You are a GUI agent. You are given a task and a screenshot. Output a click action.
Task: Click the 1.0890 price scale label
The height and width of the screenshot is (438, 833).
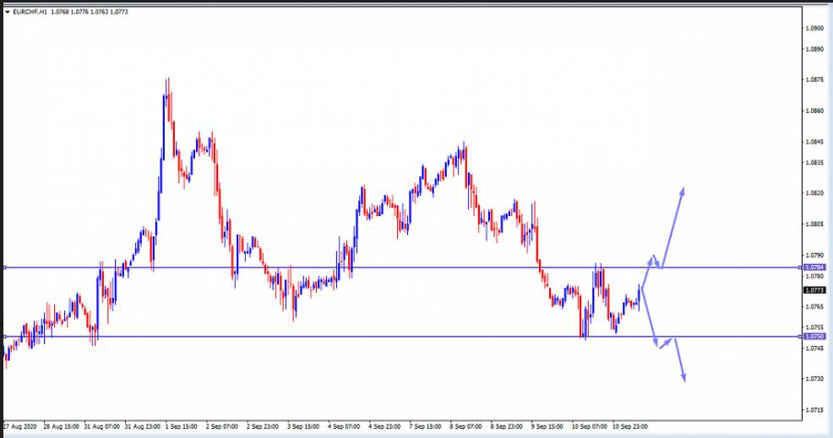(815, 49)
